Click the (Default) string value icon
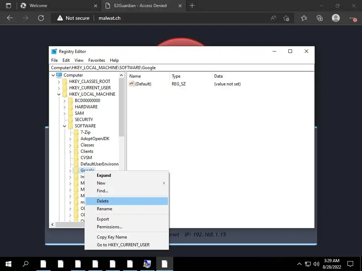 pyautogui.click(x=132, y=84)
